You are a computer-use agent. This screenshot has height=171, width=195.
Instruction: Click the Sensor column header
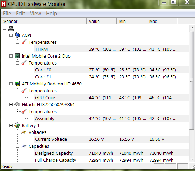[44, 22]
